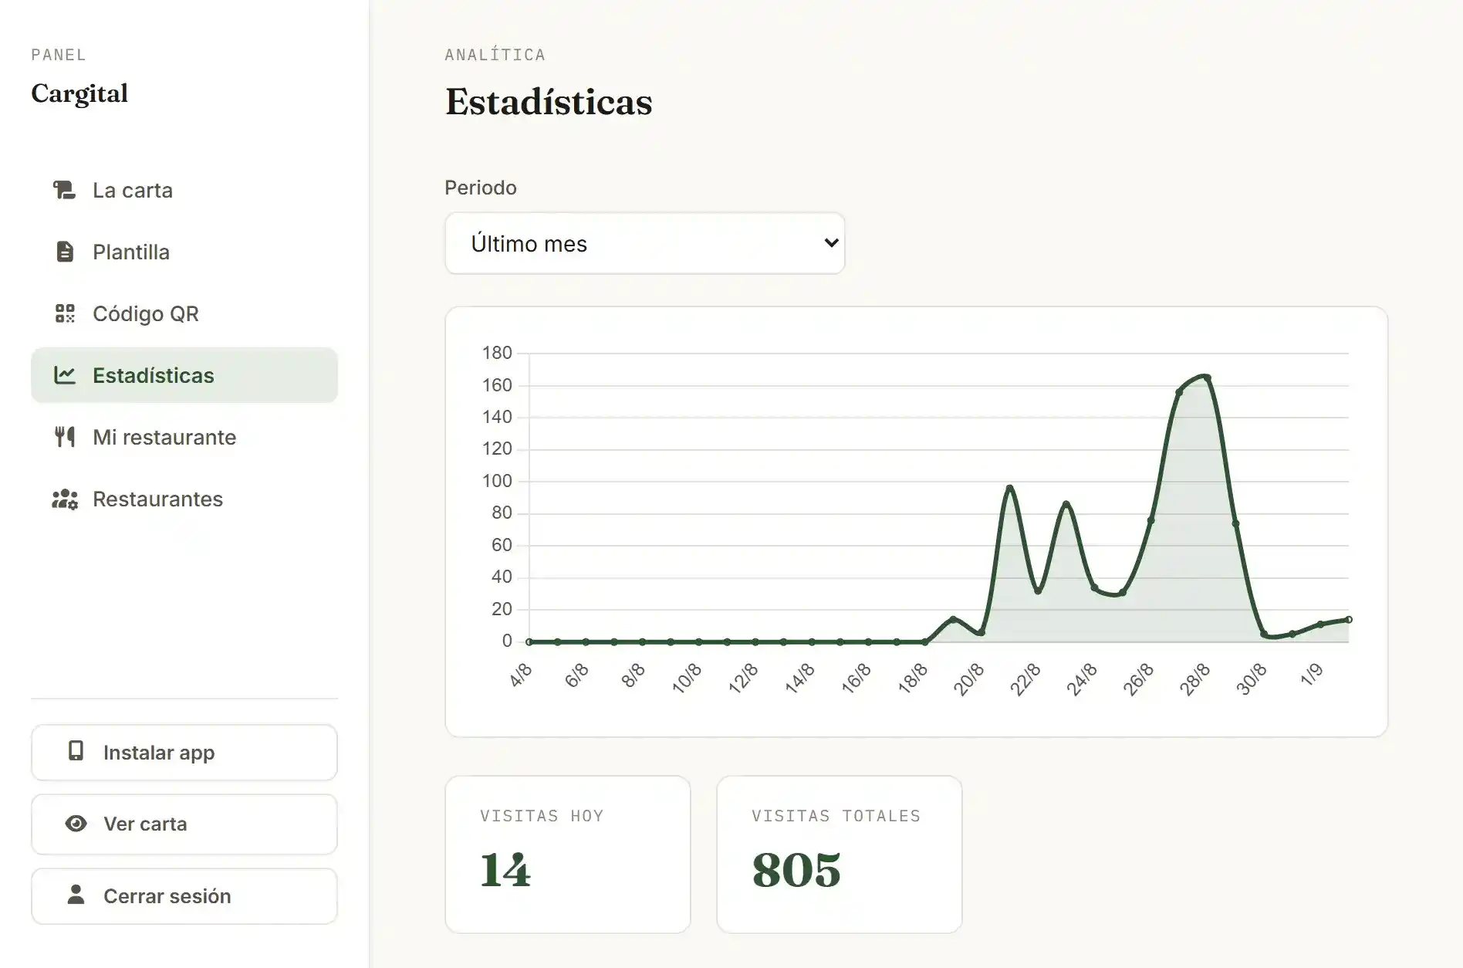Click the ANALÍTICA section label
The width and height of the screenshot is (1463, 968).
(x=495, y=55)
